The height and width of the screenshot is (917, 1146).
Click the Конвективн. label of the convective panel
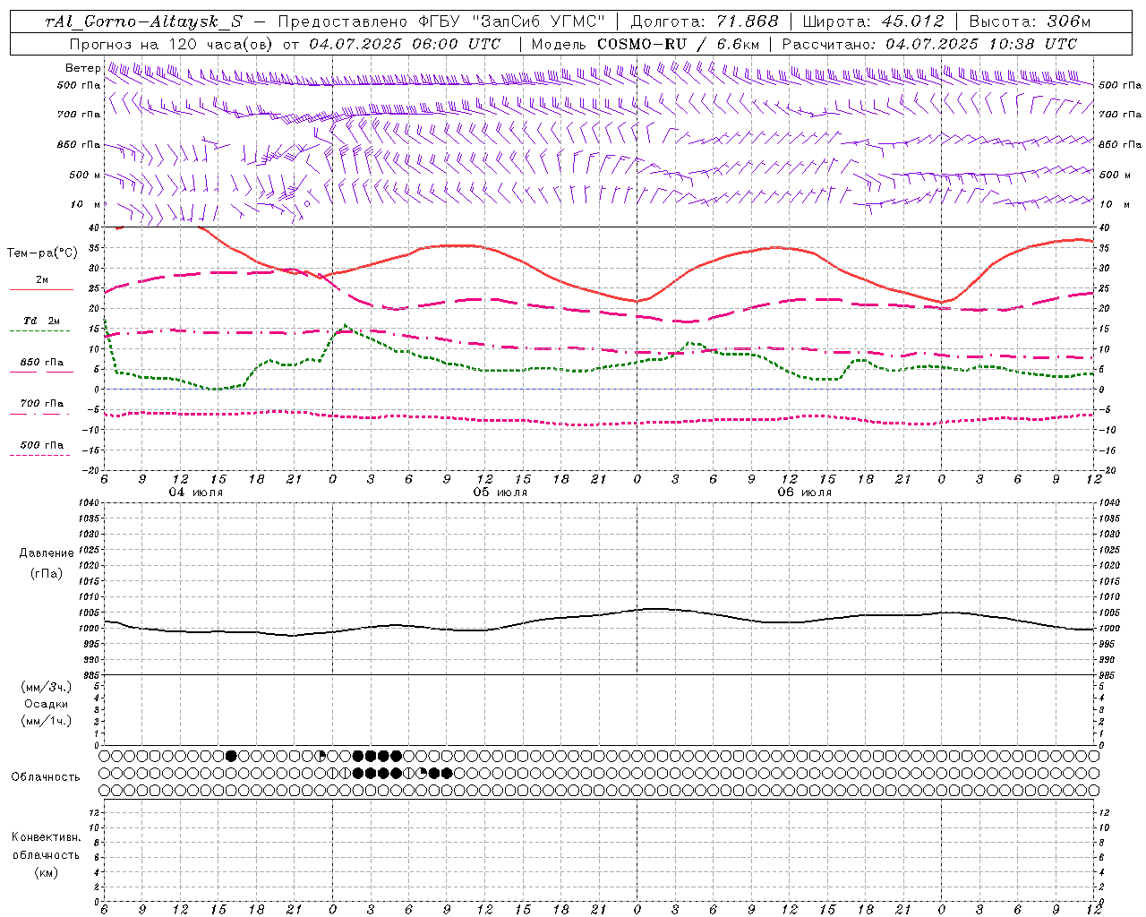[x=46, y=837]
